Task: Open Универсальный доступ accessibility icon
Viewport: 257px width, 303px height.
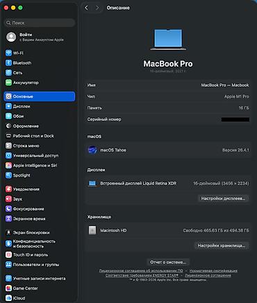Action: click(8, 156)
